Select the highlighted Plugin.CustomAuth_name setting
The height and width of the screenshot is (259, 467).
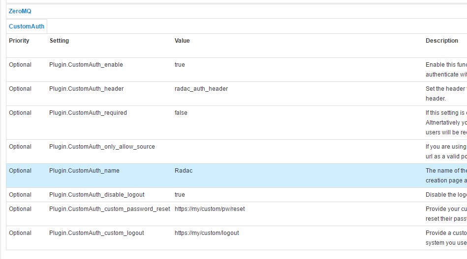tap(84, 171)
